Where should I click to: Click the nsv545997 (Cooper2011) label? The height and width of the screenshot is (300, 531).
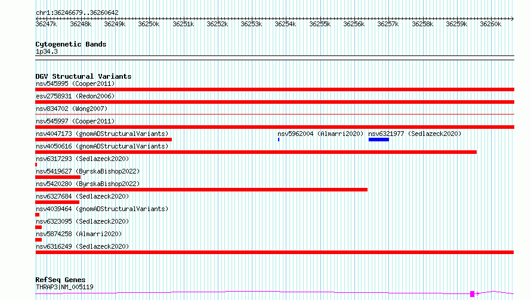[x=75, y=121]
